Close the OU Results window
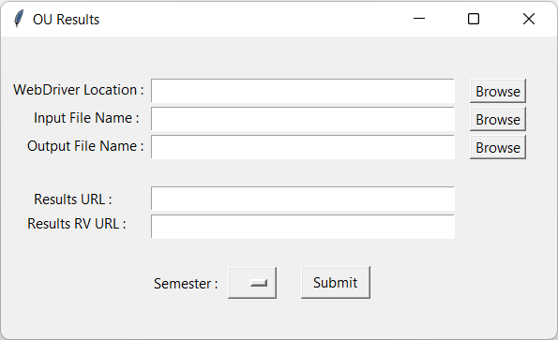Screen dimensions: 558x340 pos(529,19)
